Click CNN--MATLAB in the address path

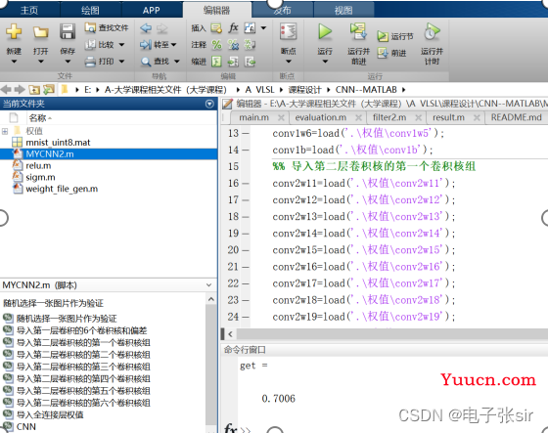[366, 90]
